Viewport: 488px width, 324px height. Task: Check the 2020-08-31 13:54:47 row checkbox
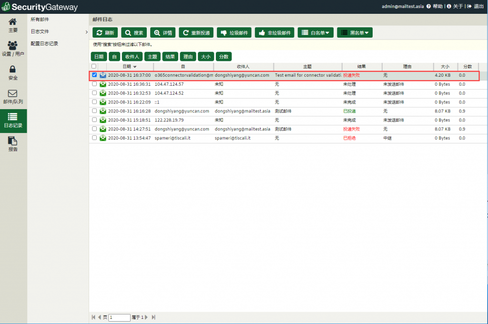pos(94,138)
